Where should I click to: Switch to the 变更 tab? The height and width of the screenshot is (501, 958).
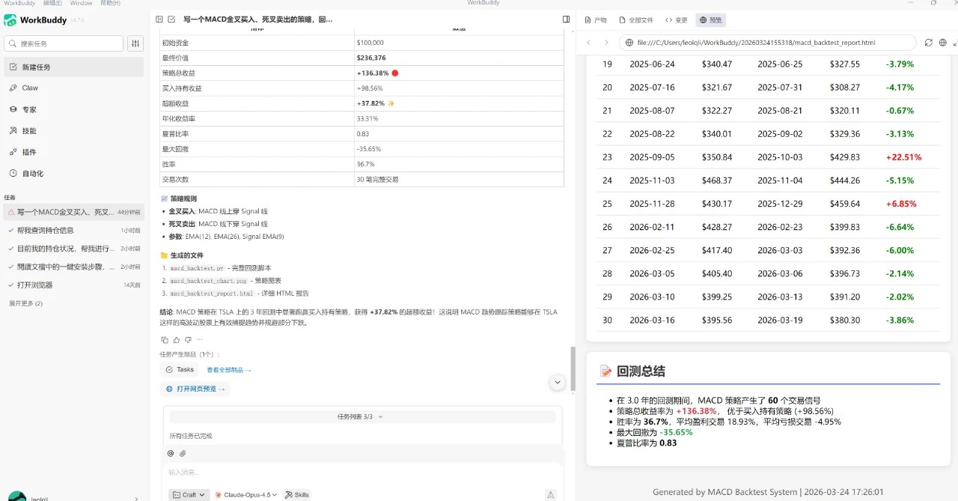(x=677, y=20)
